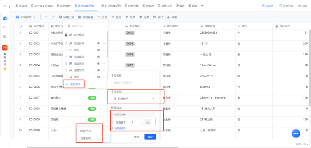This screenshot has height=148, width=311.
Task: Tick the select-all checkbox in table header
Action: point(20,26)
